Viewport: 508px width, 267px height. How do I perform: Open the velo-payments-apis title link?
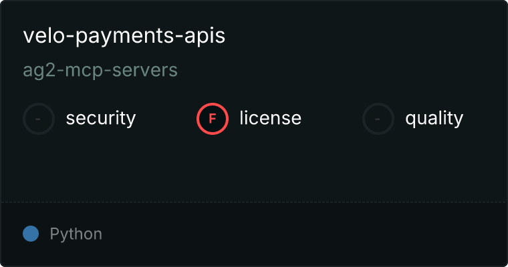pyautogui.click(x=124, y=36)
